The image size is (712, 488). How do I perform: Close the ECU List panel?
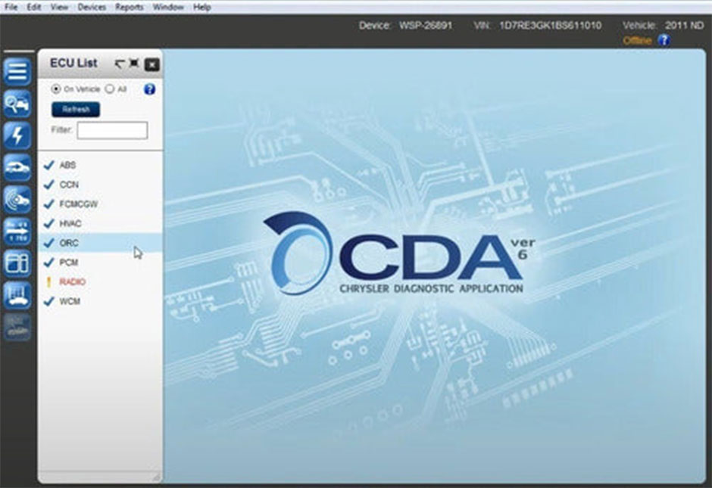click(x=151, y=65)
